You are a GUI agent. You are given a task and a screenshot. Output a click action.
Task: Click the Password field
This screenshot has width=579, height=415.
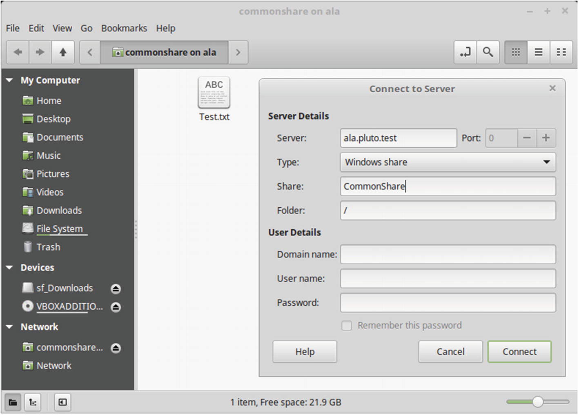tap(448, 303)
